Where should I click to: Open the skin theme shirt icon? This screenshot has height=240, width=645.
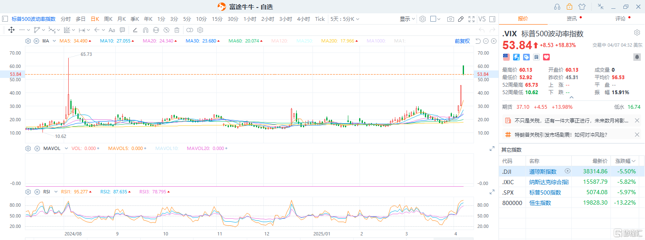point(582,7)
